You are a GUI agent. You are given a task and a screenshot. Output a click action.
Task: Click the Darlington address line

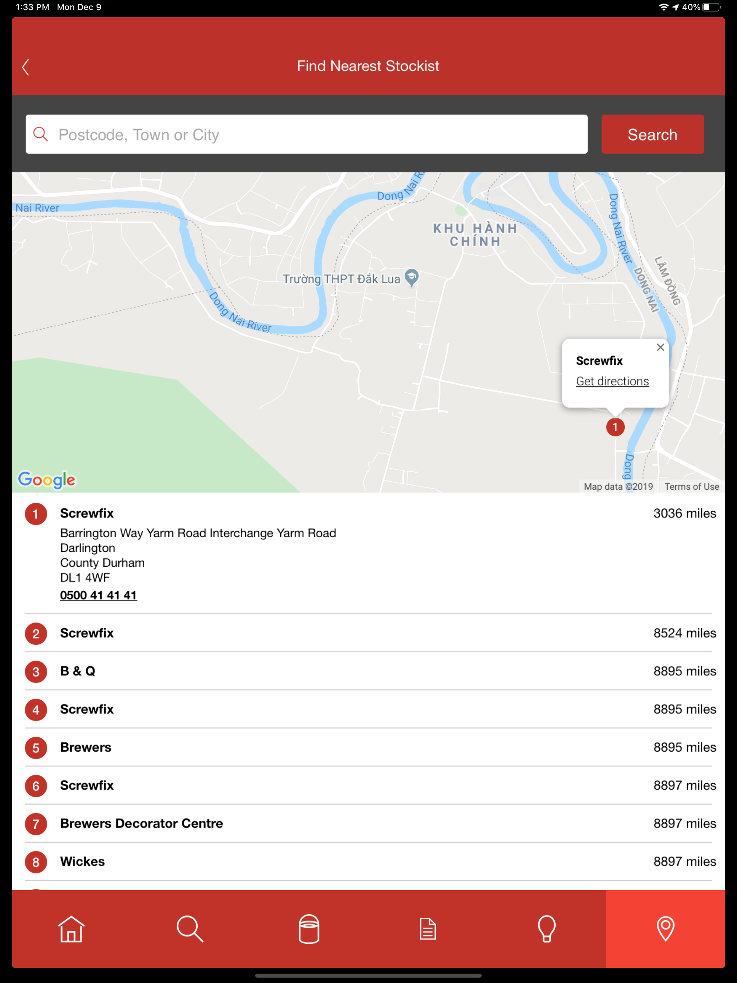pos(87,548)
